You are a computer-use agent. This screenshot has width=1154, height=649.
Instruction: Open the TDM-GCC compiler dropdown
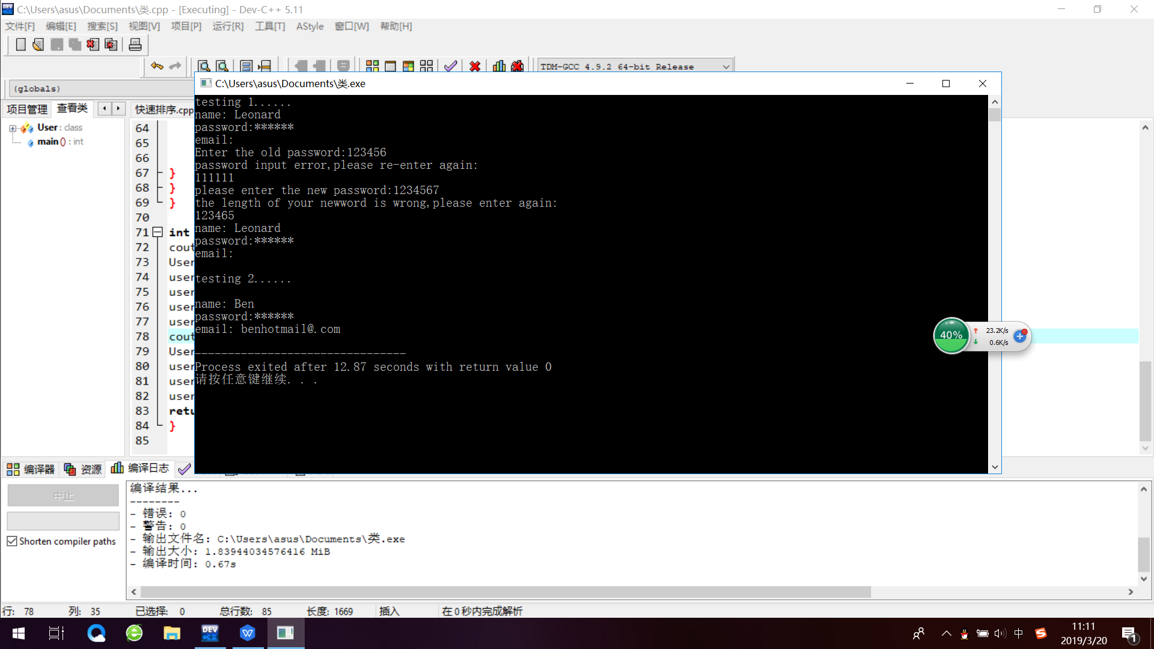point(725,67)
